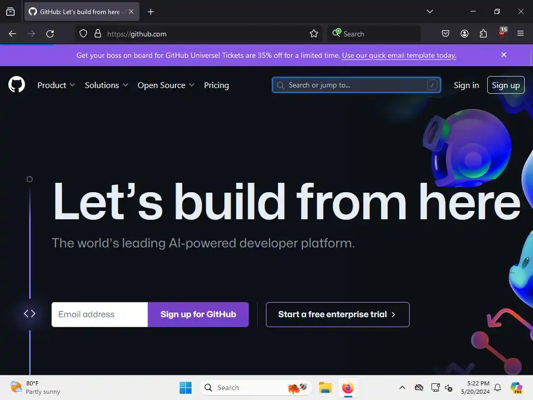Screen dimensions: 533x400
Task: Close the GitHub browser tab
Action: point(131,11)
